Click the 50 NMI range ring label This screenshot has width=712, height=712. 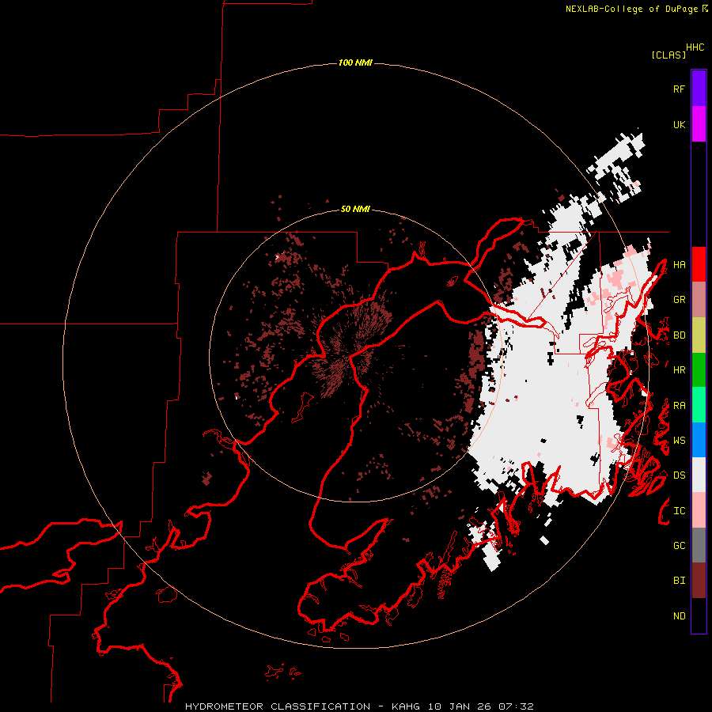tap(355, 209)
